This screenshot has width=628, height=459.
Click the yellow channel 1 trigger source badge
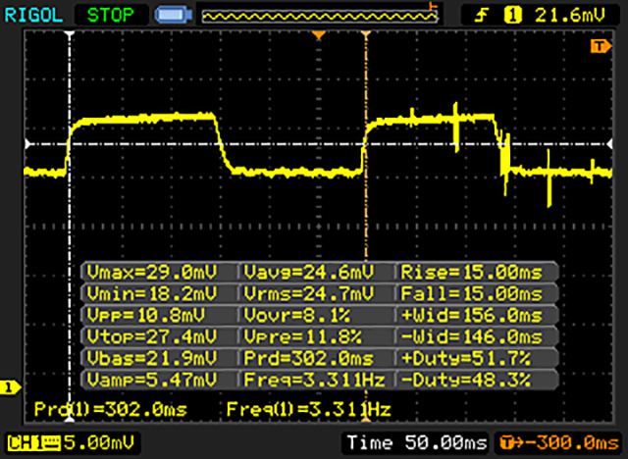(512, 16)
